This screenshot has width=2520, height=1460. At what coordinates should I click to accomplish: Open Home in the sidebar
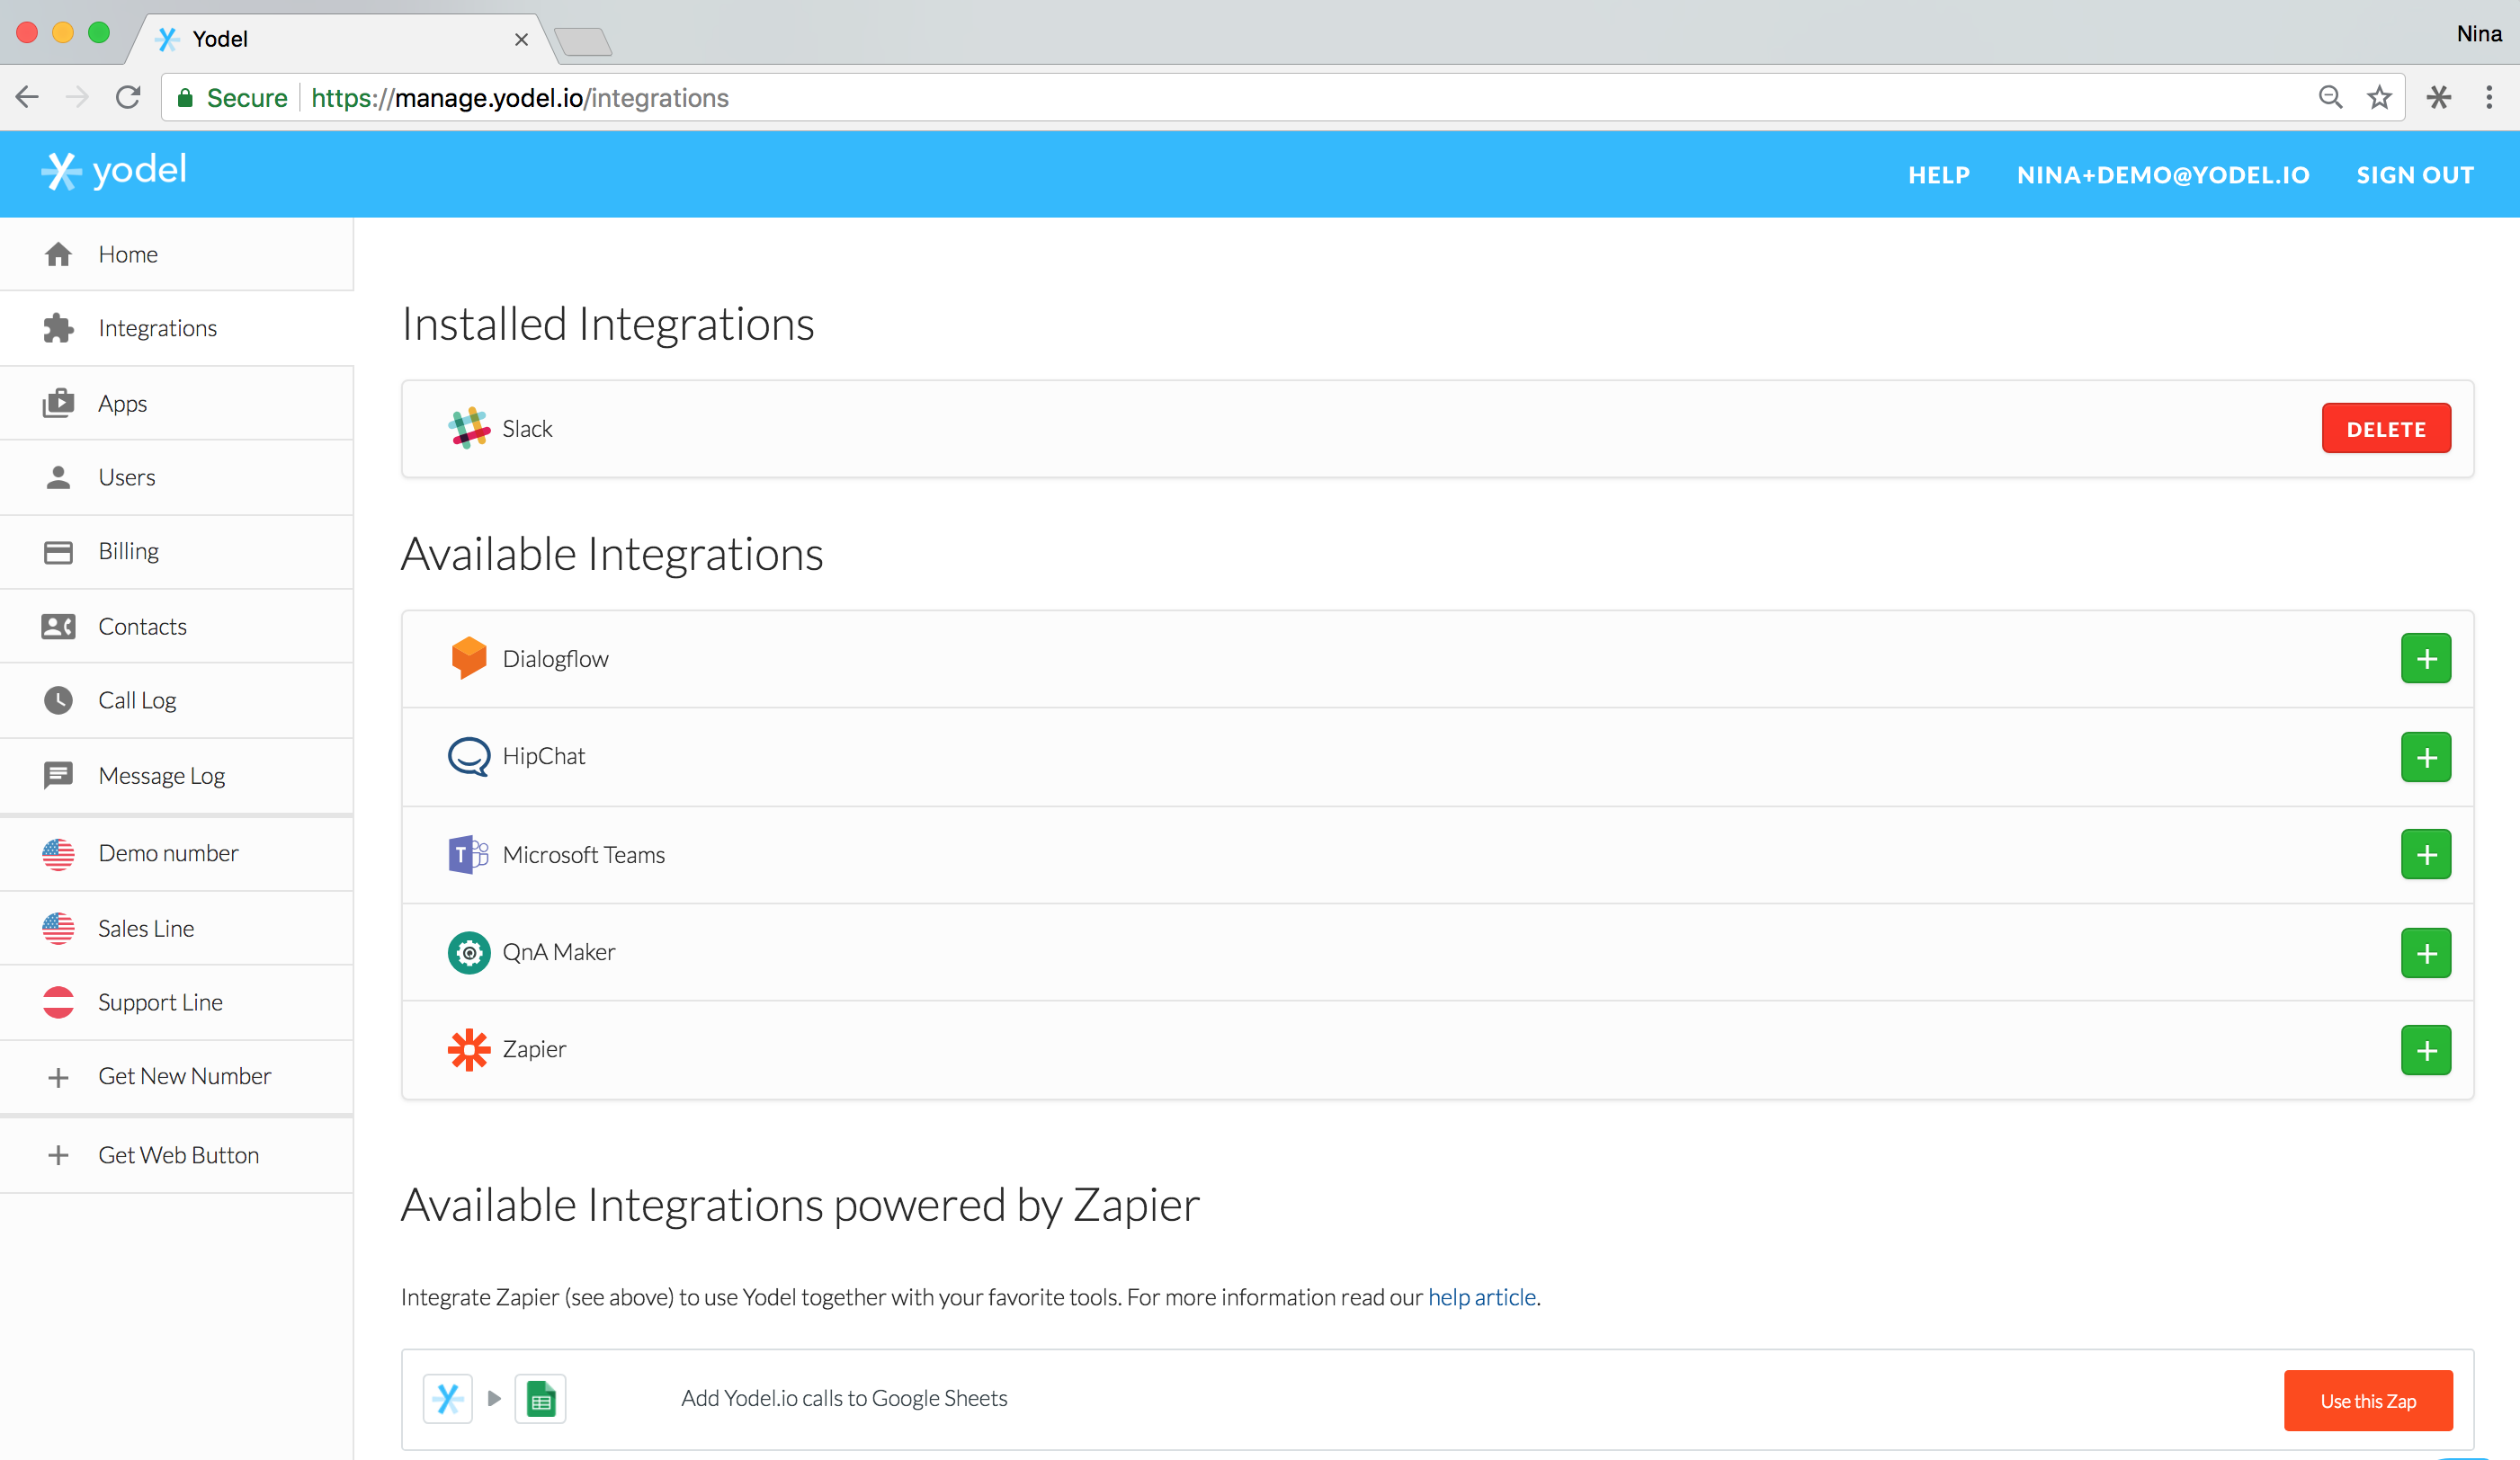pos(176,254)
